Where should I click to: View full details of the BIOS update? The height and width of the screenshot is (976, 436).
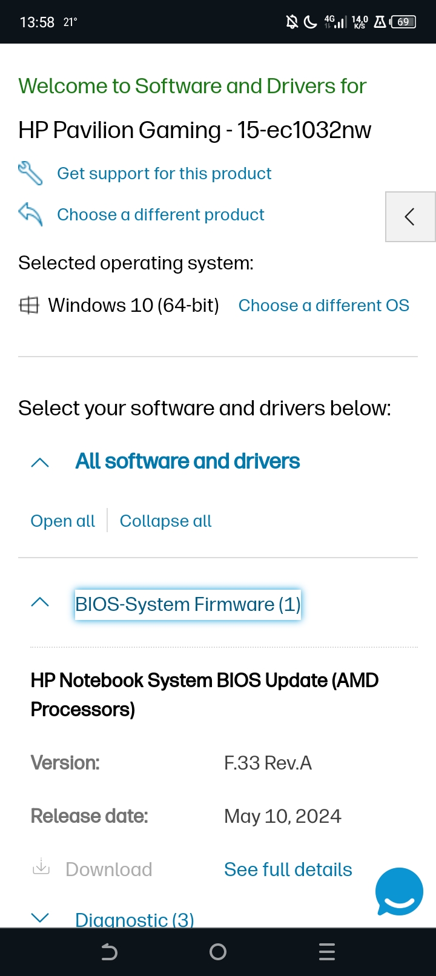coord(288,869)
